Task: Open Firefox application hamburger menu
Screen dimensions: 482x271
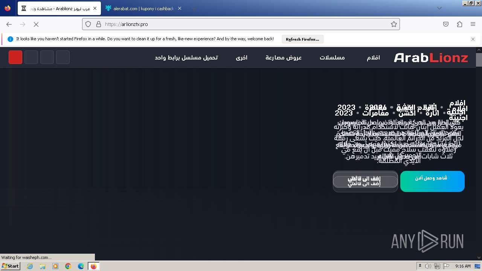Action: 473,24
